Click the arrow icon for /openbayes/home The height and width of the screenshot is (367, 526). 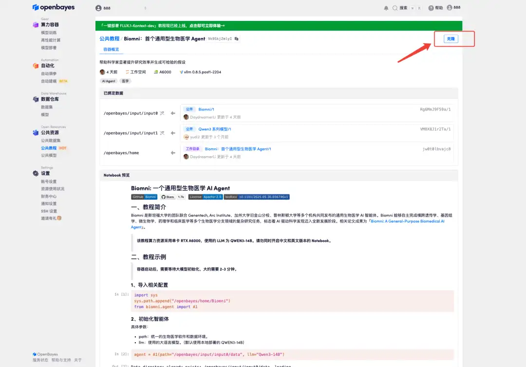click(173, 153)
